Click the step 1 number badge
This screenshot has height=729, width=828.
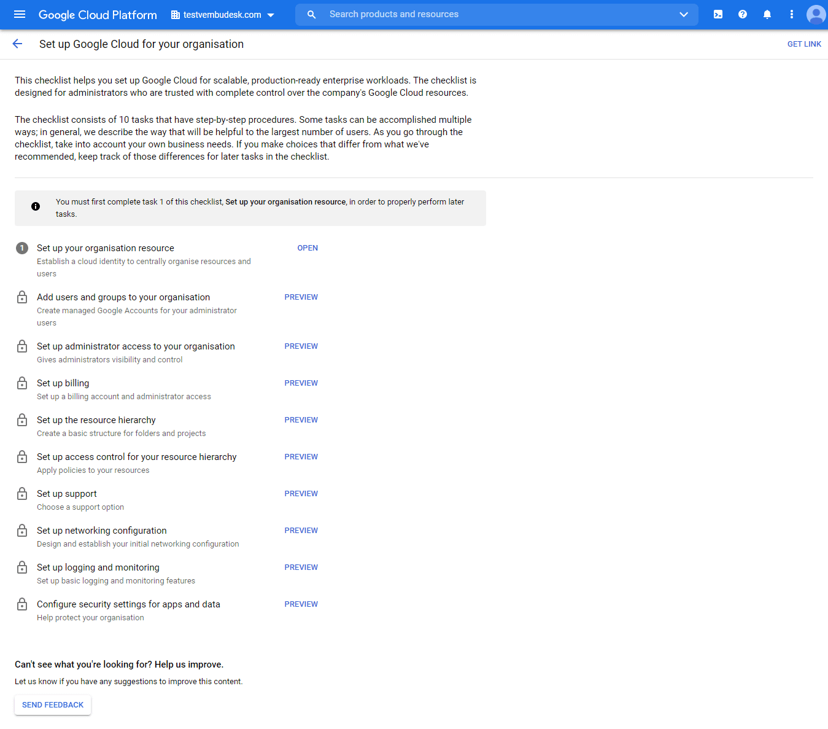point(22,248)
